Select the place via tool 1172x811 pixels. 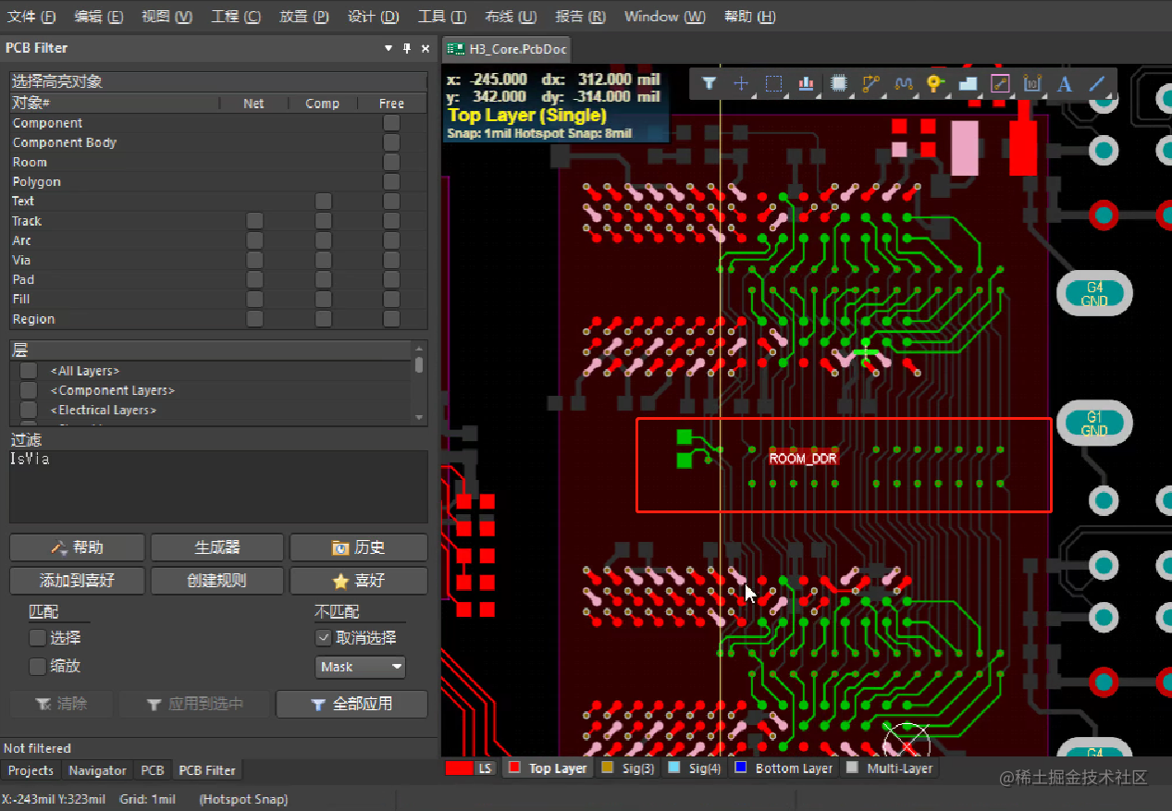pyautogui.click(x=935, y=83)
